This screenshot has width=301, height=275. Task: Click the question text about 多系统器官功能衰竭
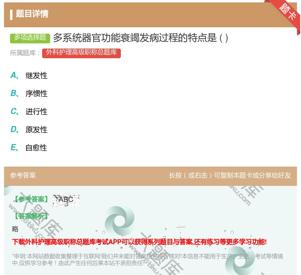pyautogui.click(x=140, y=38)
